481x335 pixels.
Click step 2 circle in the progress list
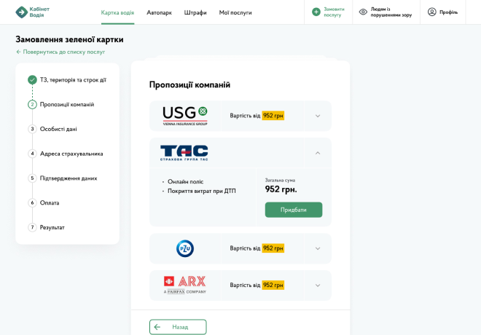(x=32, y=105)
